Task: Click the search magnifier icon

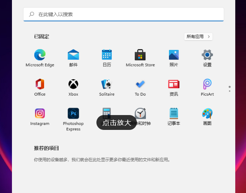Action: coord(32,14)
